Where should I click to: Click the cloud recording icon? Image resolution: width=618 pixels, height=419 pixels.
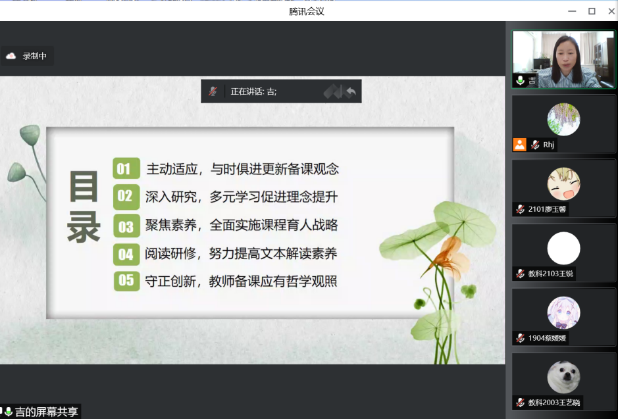pos(11,57)
